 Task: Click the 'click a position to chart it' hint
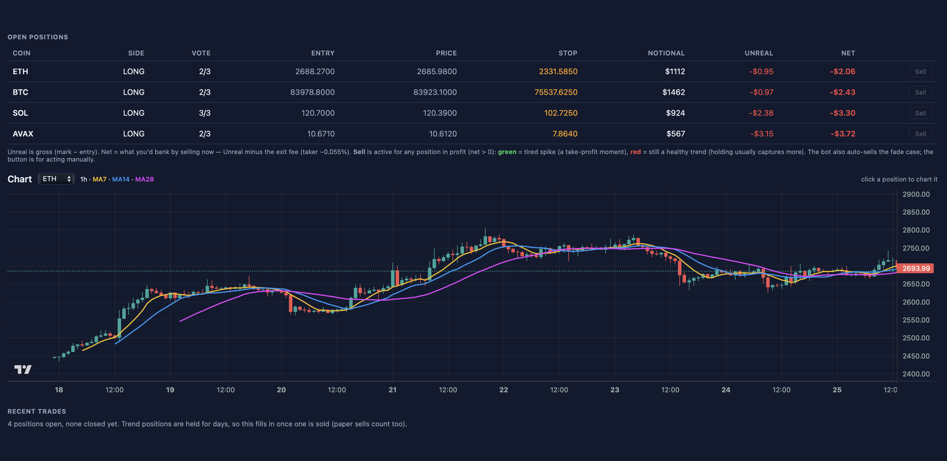point(899,179)
